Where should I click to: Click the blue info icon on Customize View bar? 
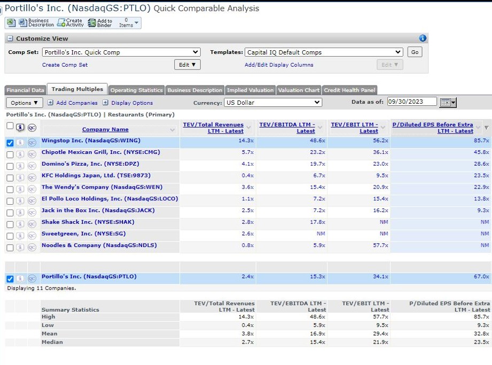click(422, 38)
